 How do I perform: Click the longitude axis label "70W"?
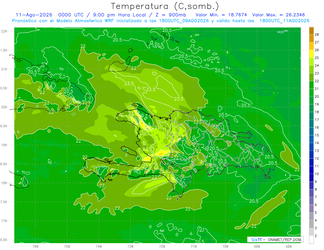(x=225, y=246)
